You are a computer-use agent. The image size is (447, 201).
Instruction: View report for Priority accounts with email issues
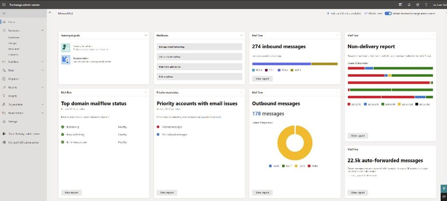click(167, 193)
